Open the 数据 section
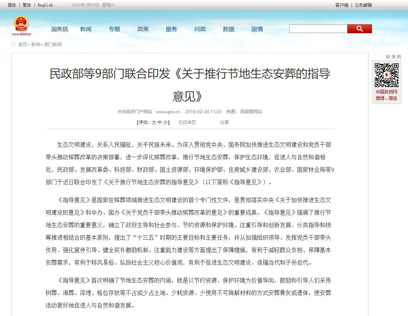Image resolution: width=408 pixels, height=316 pixels. point(228,29)
